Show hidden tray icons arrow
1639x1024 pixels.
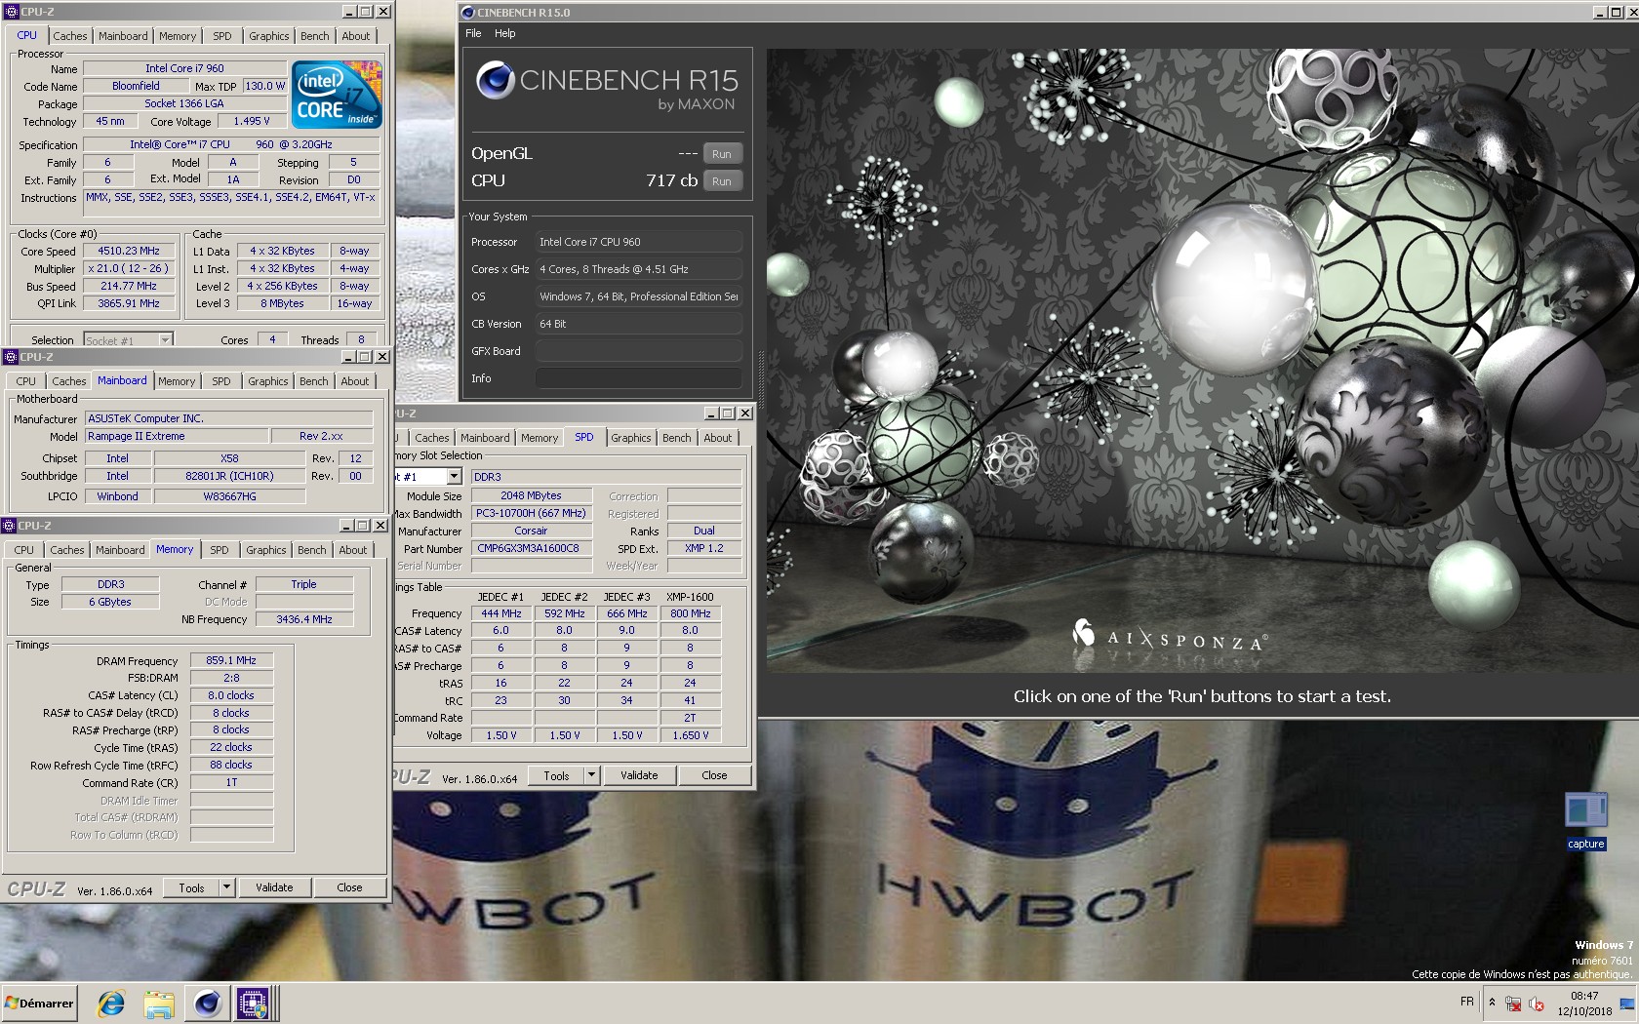click(x=1492, y=1002)
